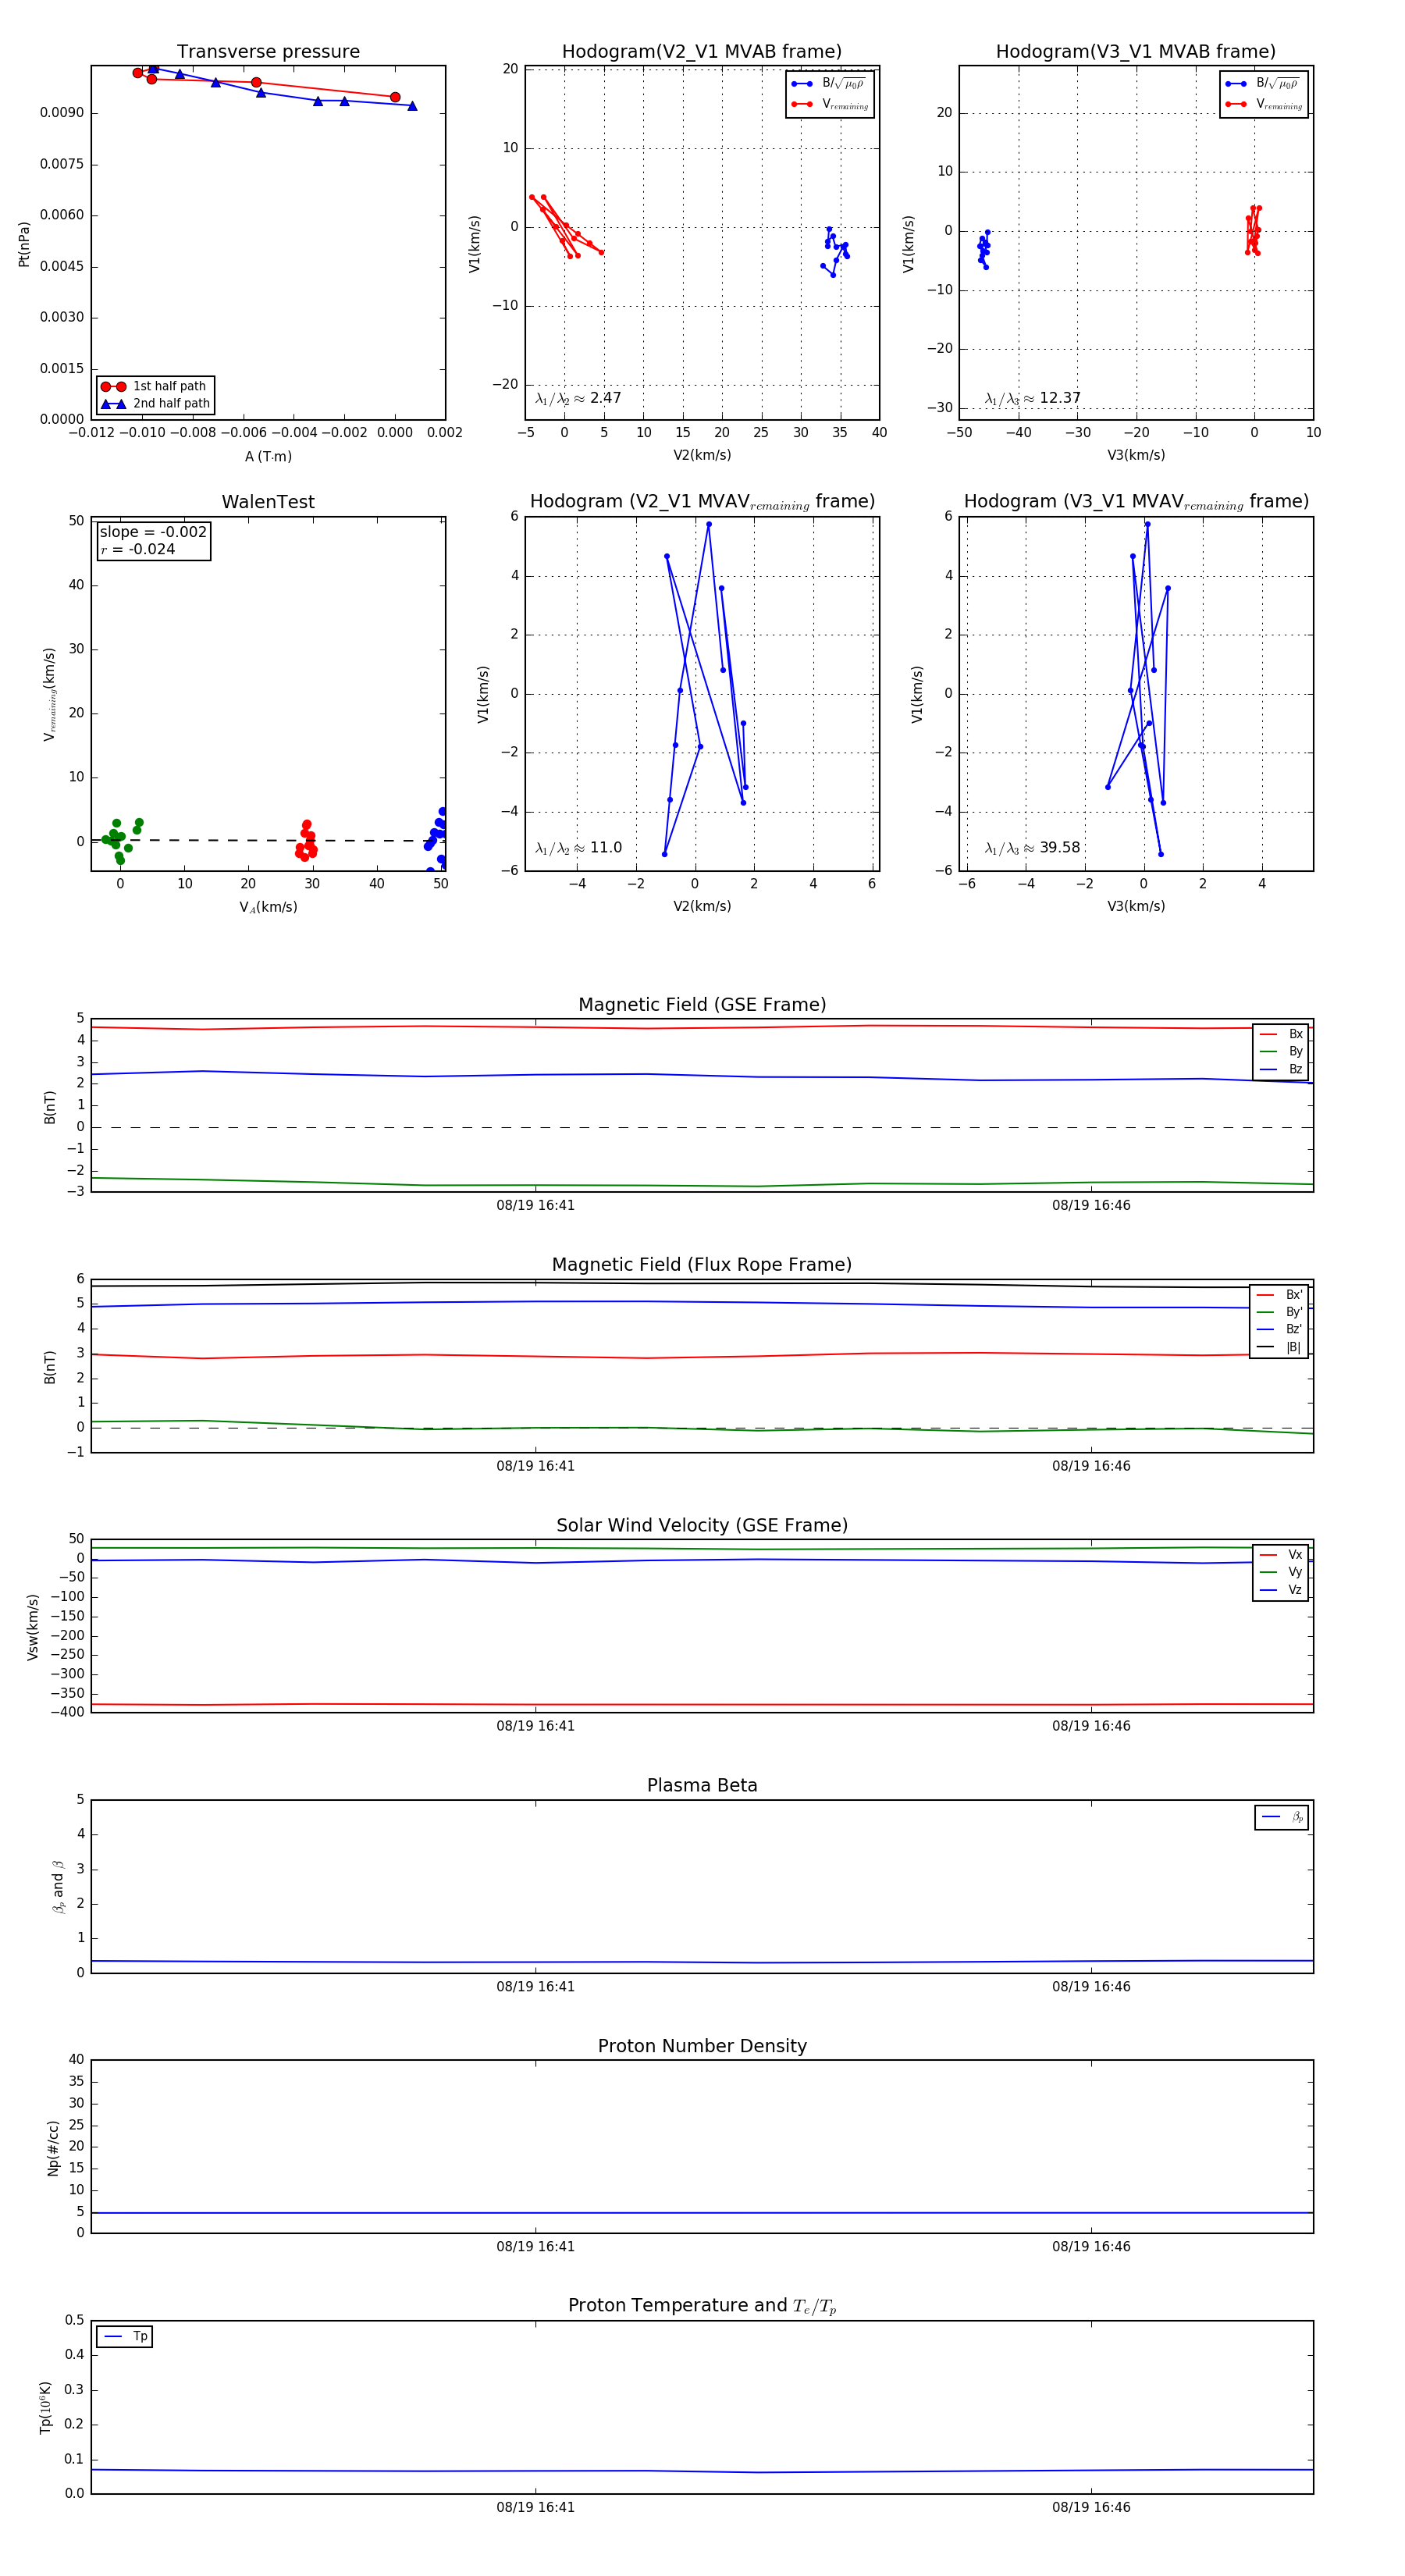Select Bx' legend entry in Flux Rope plot
This screenshot has height=2576, width=1405.
pyautogui.click(x=1279, y=1295)
